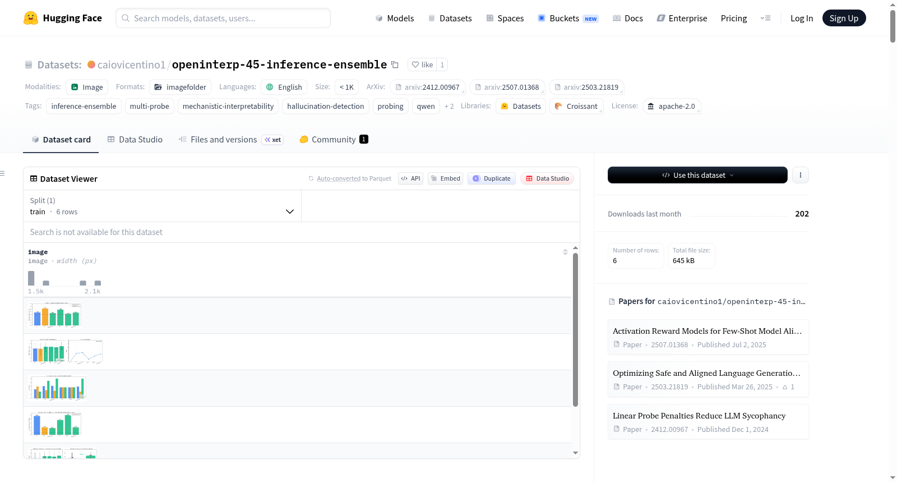This screenshot has height=483, width=897.
Task: Select the < 1K size tag
Action: pos(346,87)
